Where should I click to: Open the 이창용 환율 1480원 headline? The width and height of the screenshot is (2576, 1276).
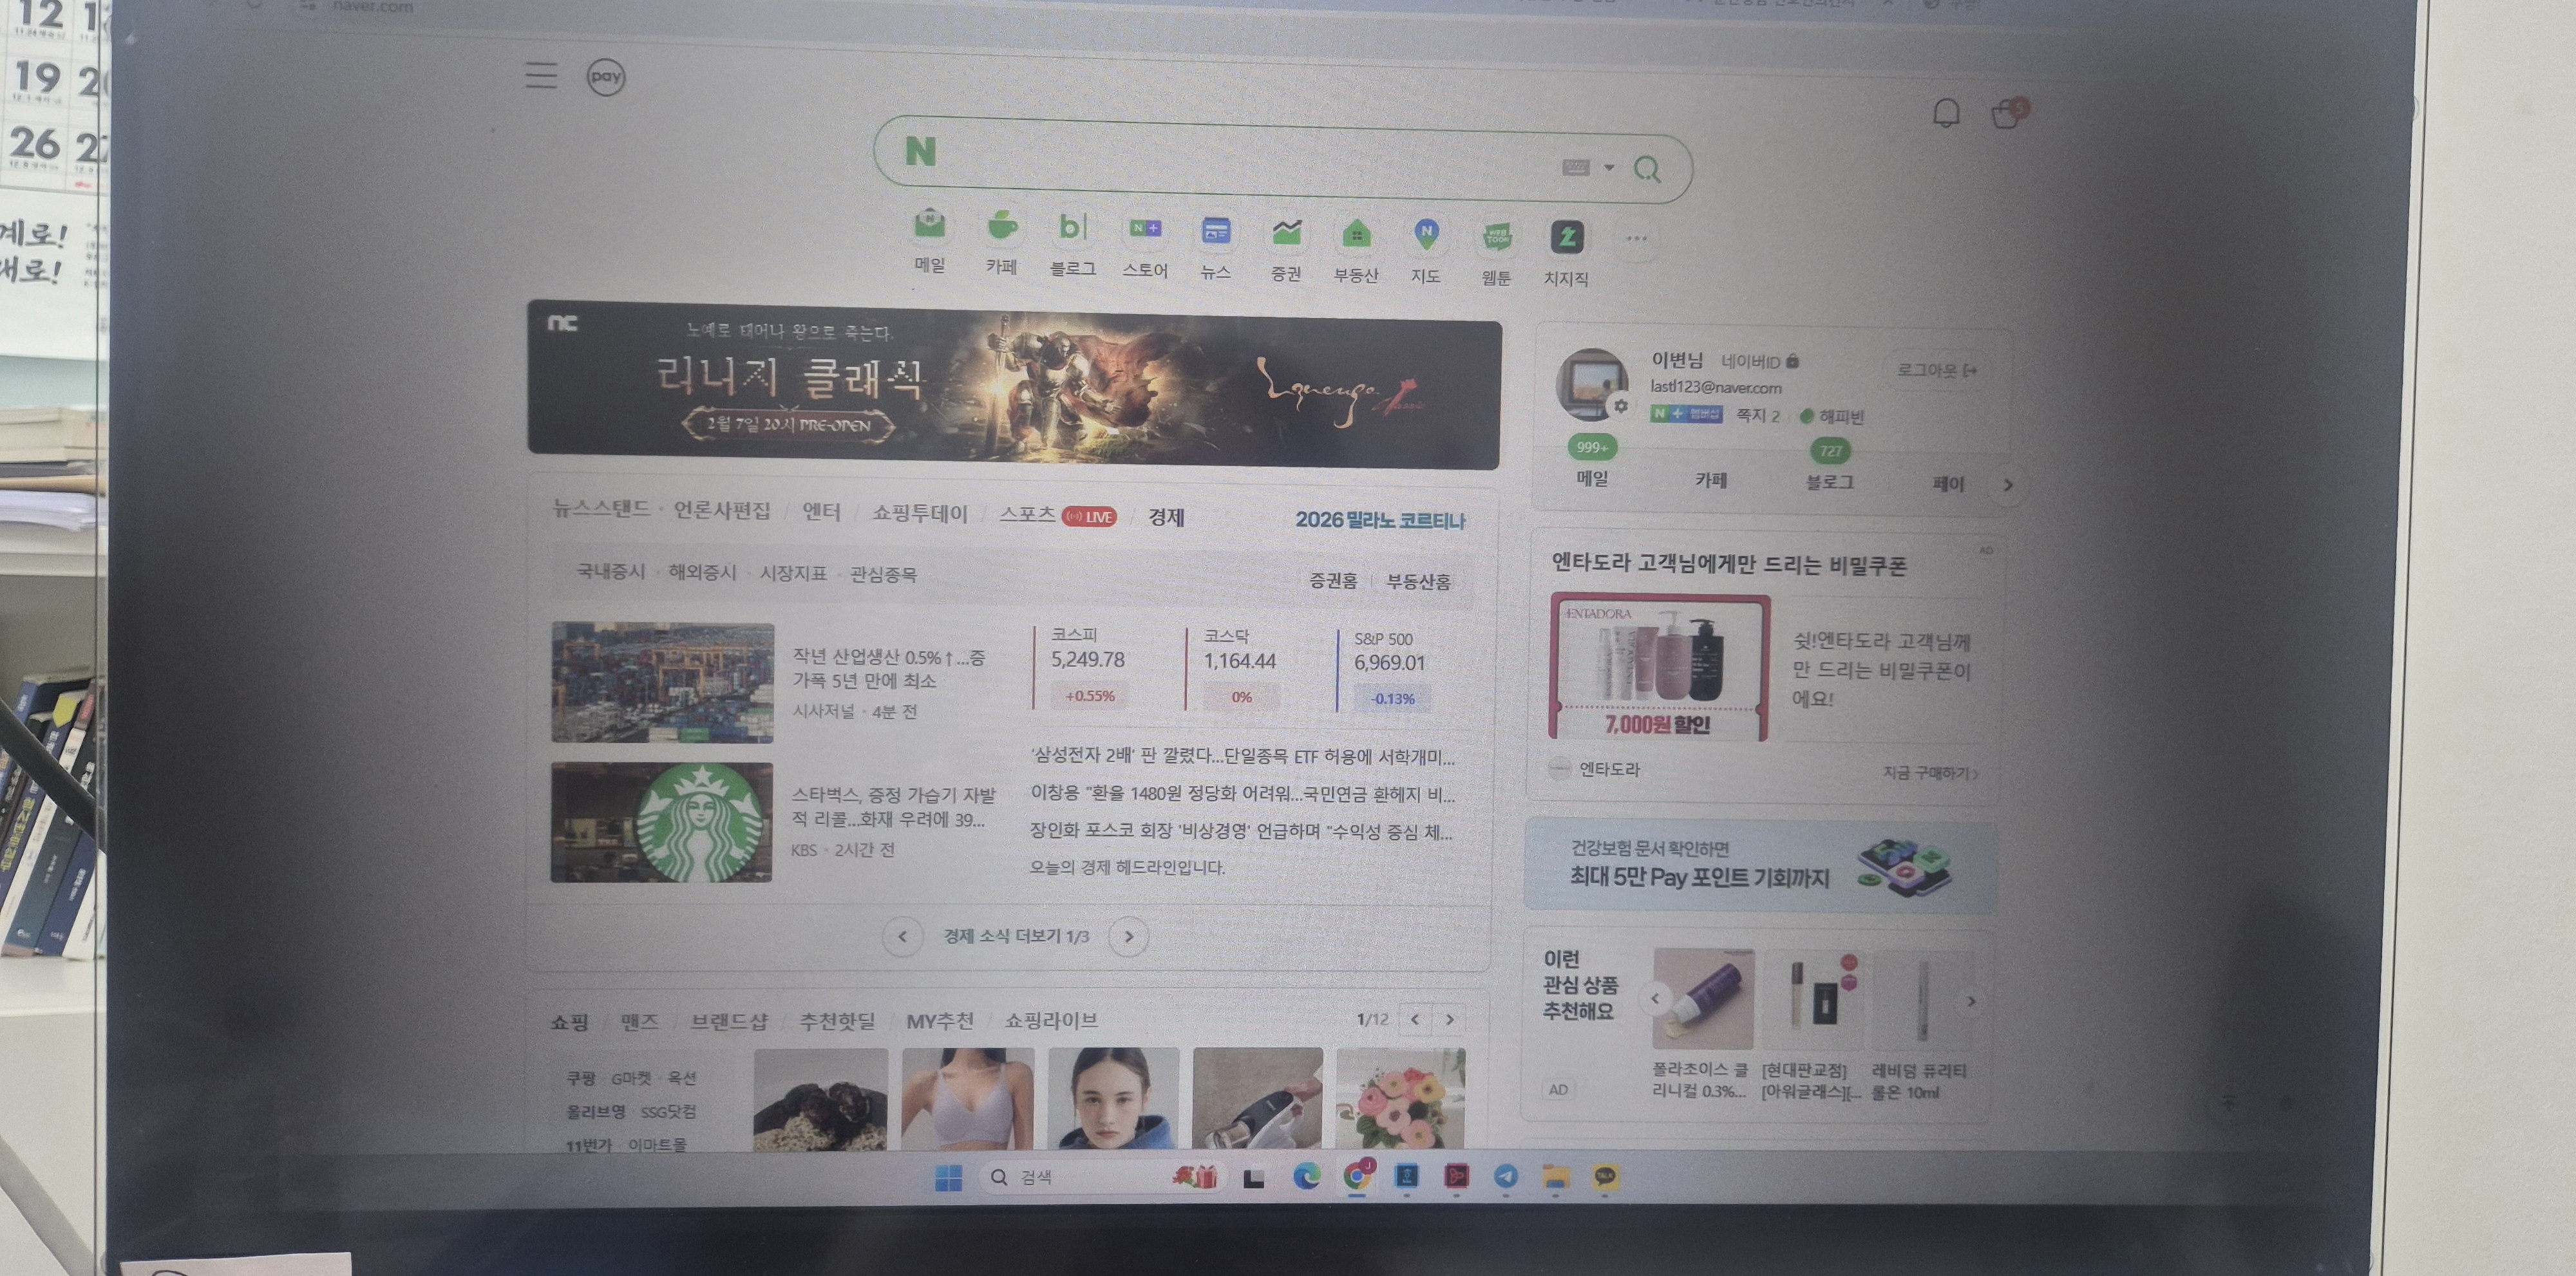(1243, 794)
